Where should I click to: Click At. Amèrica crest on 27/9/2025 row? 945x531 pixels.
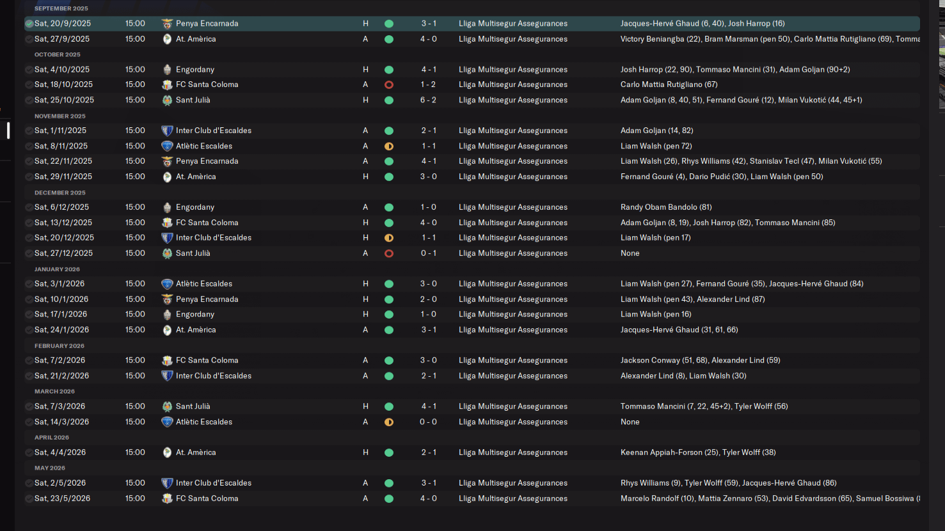point(167,39)
